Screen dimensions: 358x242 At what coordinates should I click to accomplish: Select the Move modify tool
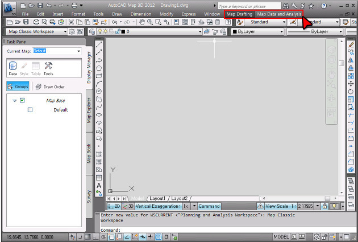click(x=351, y=84)
